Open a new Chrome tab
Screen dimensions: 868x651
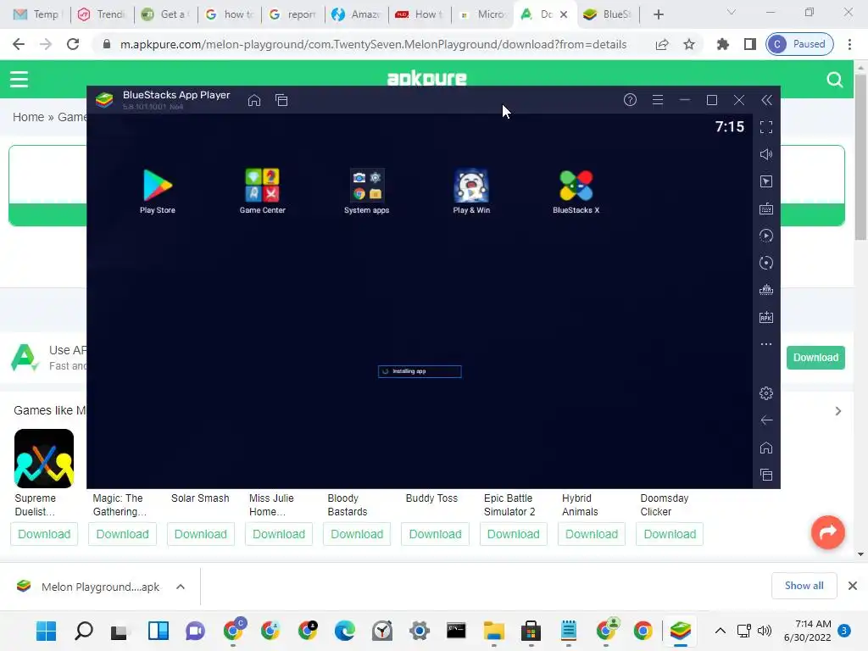click(658, 14)
